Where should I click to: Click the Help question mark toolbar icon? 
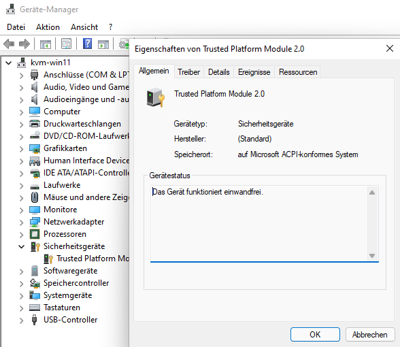point(87,44)
